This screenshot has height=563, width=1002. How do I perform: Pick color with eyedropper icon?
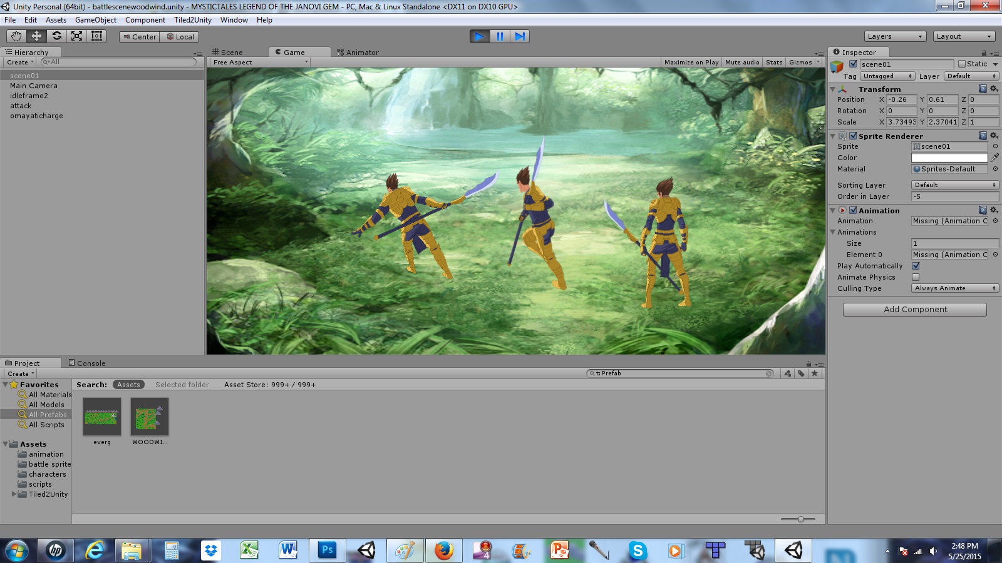coord(994,158)
